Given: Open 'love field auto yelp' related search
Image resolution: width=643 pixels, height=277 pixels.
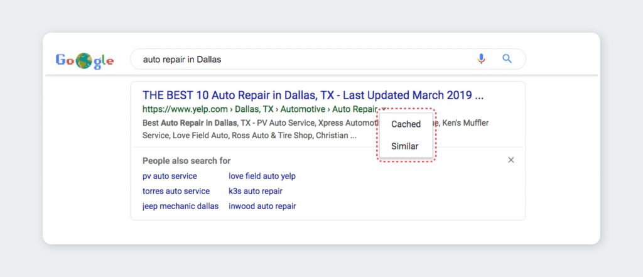Looking at the screenshot, I should pos(262,176).
